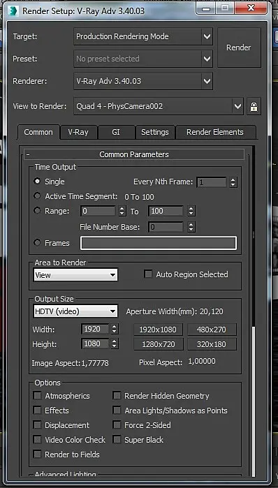This screenshot has height=488, width=278.
Task: Click the Pixel Aspect value 1,00000
Action: (202, 362)
